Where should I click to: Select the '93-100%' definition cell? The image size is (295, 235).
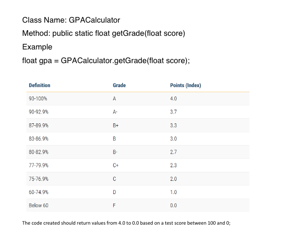click(x=38, y=98)
